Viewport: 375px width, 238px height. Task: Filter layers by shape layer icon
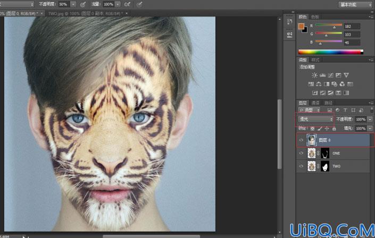coord(353,110)
